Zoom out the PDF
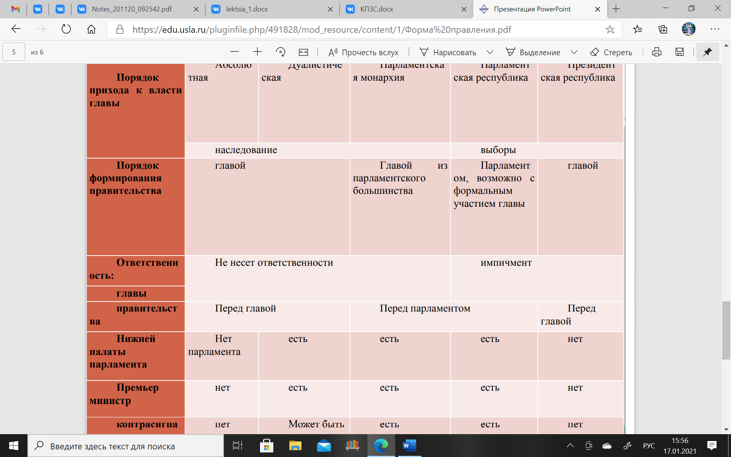Image resolution: width=731 pixels, height=457 pixels. (235, 52)
